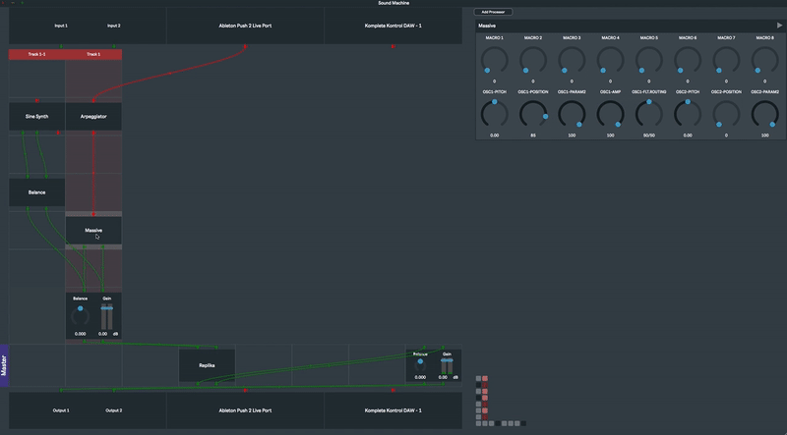Viewport: 787px width, 435px height.
Task: Select the Sine Synth processor node
Action: tap(36, 116)
